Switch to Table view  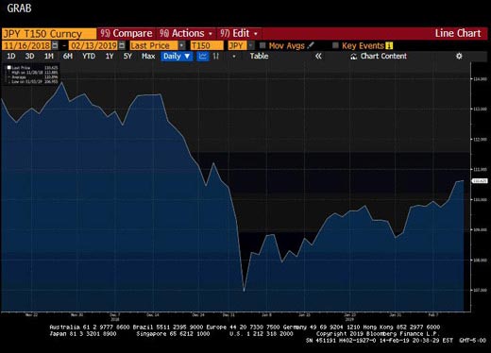pos(259,57)
